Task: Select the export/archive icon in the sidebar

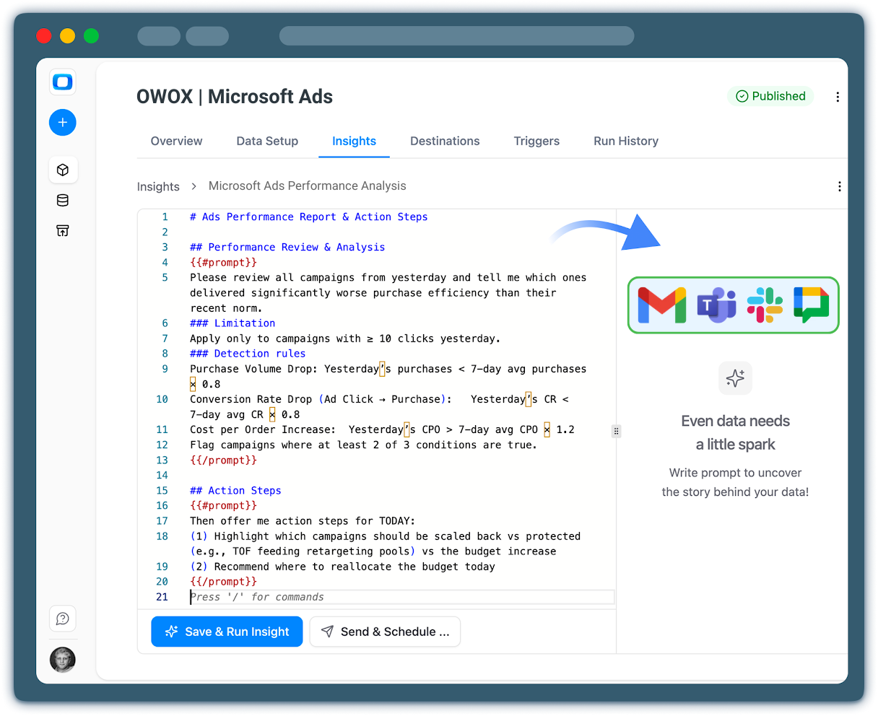Action: point(62,230)
